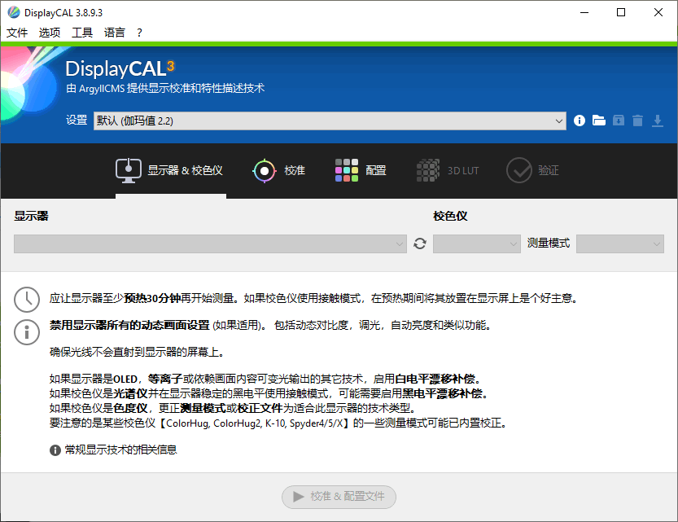Click the install profile download icon

pyautogui.click(x=658, y=121)
